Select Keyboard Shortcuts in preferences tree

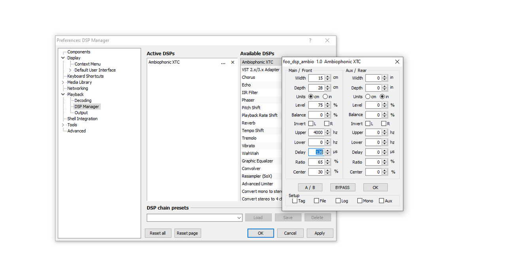pos(85,76)
